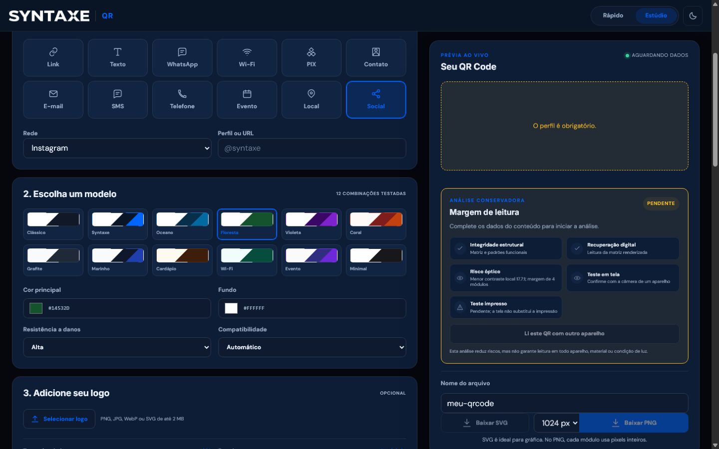This screenshot has width=719, height=449.
Task: Click the '12 COMBINAÇÕES TESTADAS' label
Action: pos(371,194)
